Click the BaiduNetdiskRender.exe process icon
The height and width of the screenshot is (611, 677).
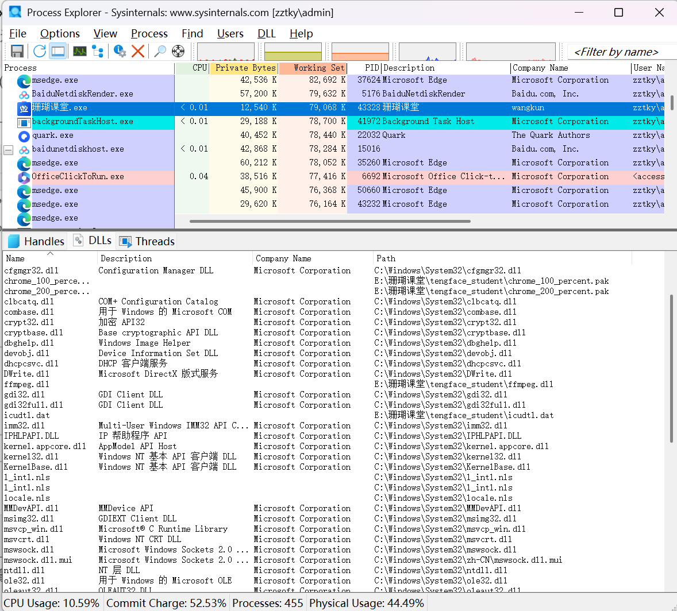(24, 95)
